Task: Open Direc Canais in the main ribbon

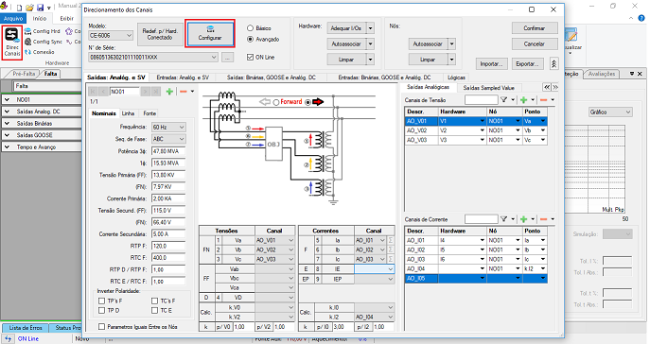Action: click(11, 43)
